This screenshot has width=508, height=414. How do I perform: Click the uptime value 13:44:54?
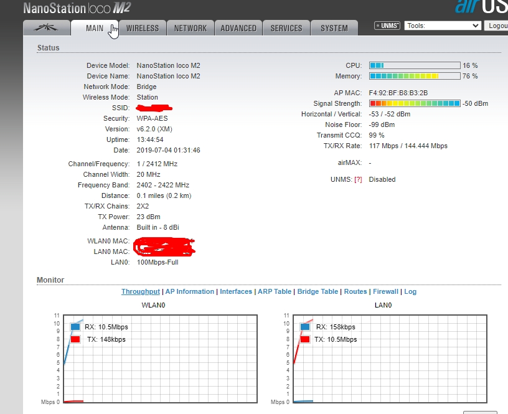(x=150, y=139)
